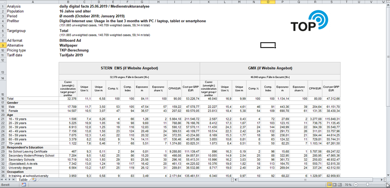Select highlighted column O header

(268, 2)
